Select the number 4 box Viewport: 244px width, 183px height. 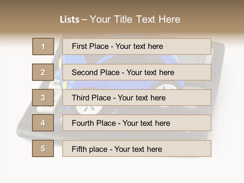click(43, 123)
